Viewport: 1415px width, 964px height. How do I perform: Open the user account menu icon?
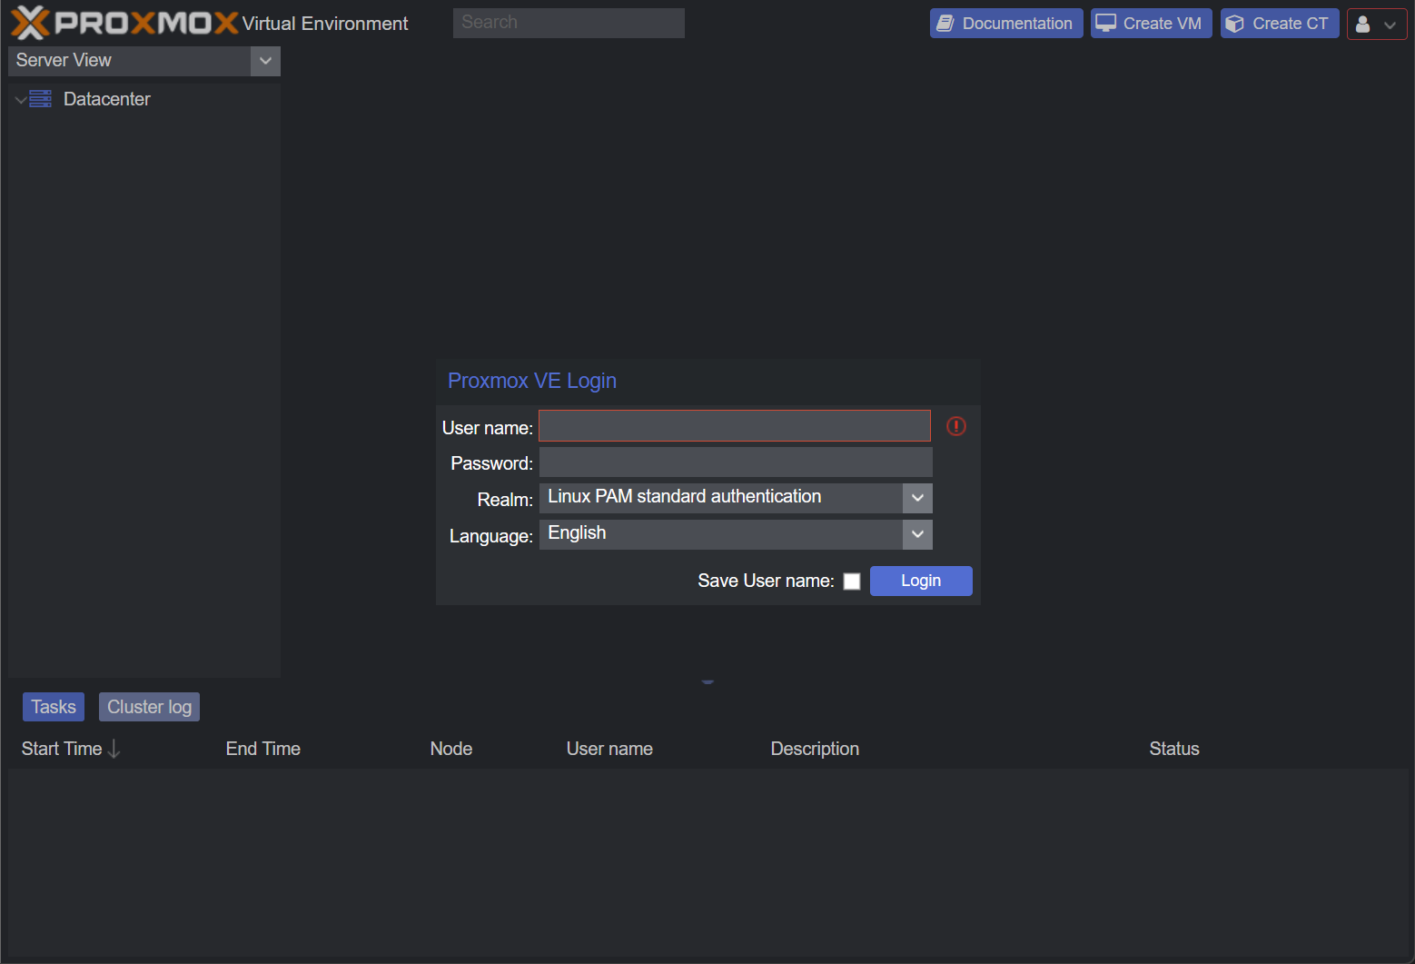1362,24
